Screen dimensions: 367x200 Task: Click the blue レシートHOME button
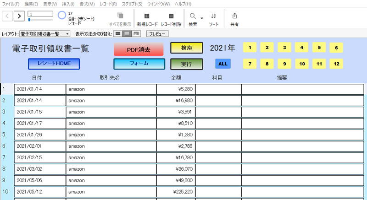54,64
